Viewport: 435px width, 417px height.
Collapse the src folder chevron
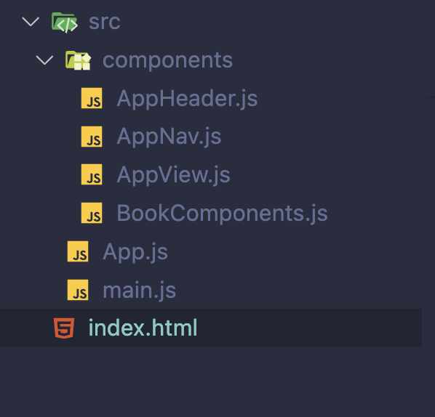coord(31,22)
